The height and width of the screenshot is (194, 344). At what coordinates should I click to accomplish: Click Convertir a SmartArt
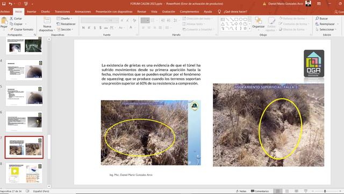198,30
